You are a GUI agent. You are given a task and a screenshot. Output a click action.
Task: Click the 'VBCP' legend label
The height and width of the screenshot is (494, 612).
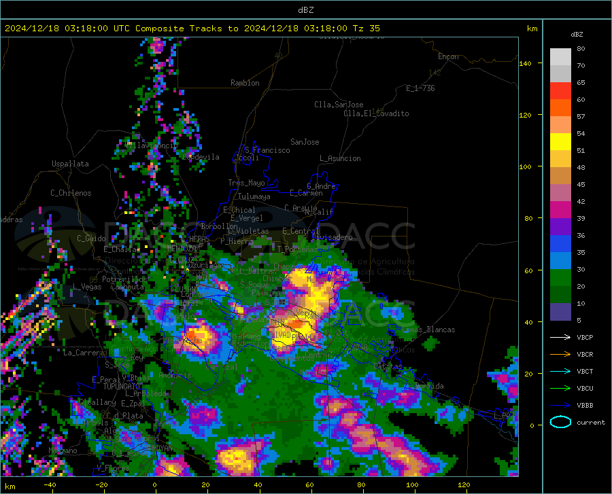click(x=585, y=337)
